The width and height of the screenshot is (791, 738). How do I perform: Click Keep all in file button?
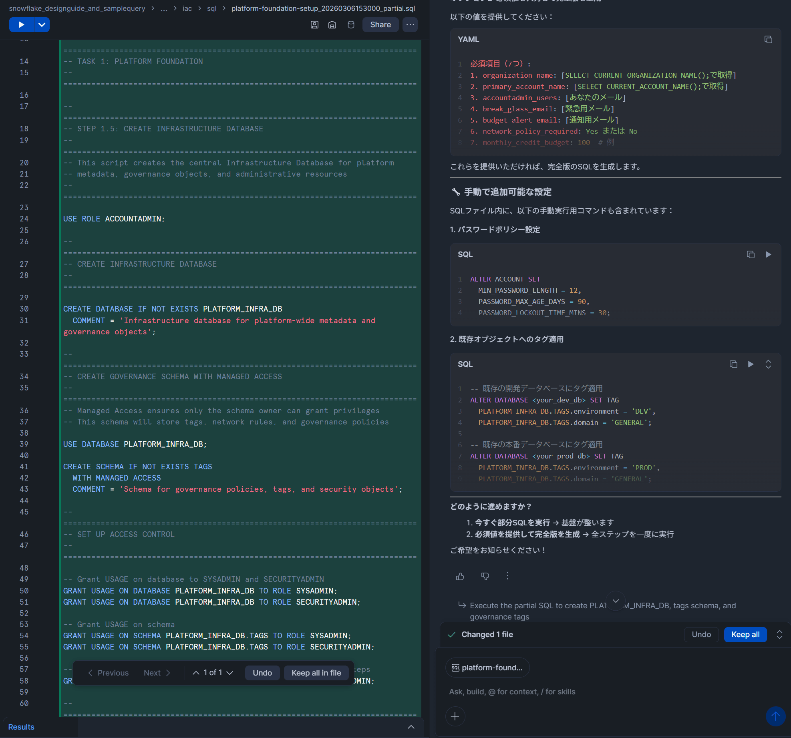[x=316, y=673]
